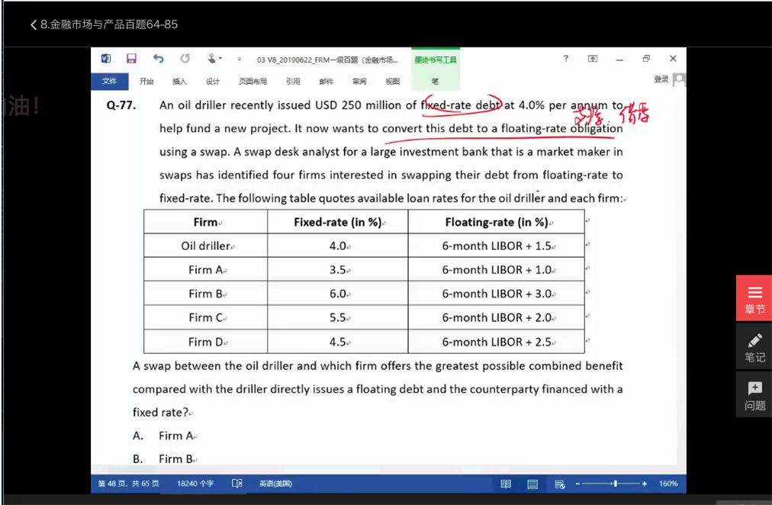Switch to the 审阅 ribbon tab
Screen dimensions: 772x505
click(359, 81)
